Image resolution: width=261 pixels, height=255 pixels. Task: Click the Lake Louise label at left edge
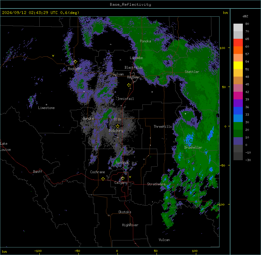(5, 147)
